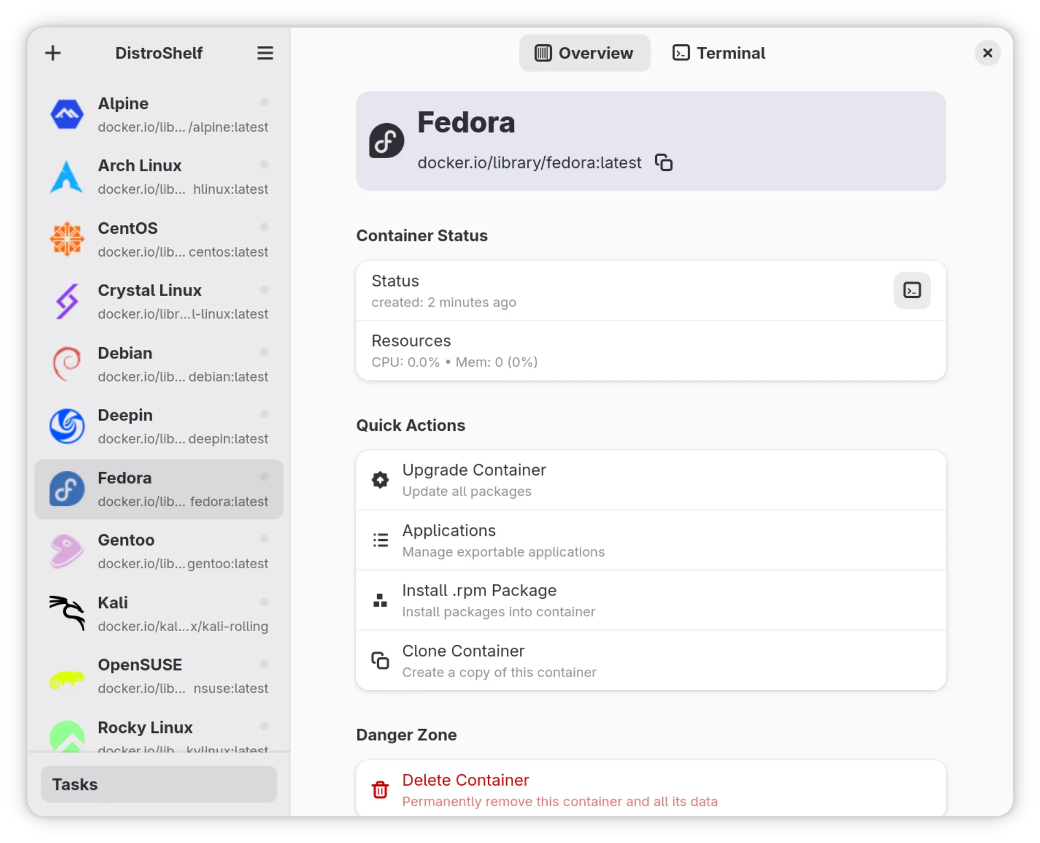Image resolution: width=1040 pixels, height=843 pixels.
Task: Click the Install .rpm Package icon
Action: pyautogui.click(x=380, y=601)
